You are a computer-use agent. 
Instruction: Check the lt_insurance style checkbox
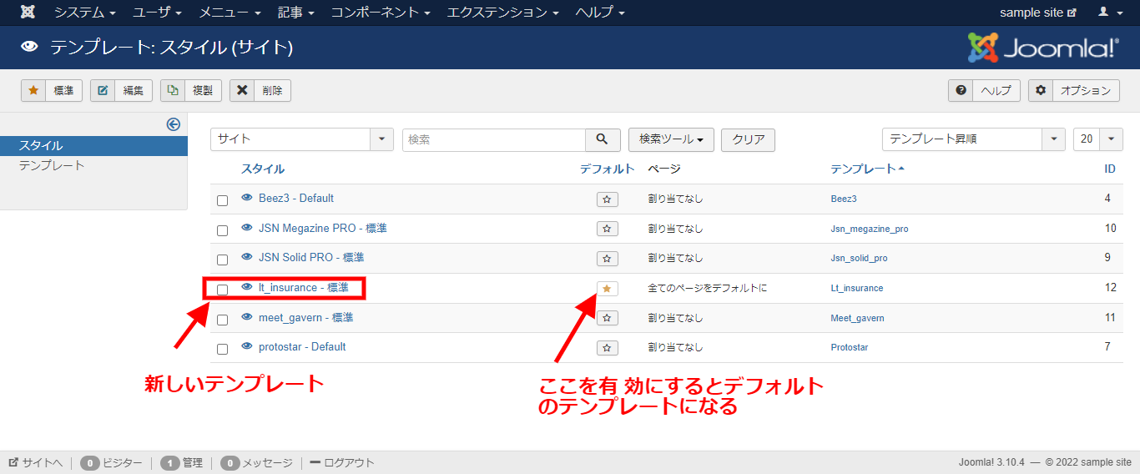222,290
